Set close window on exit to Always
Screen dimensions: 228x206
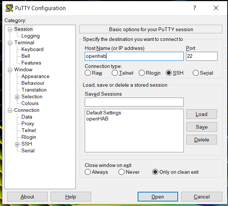88,172
